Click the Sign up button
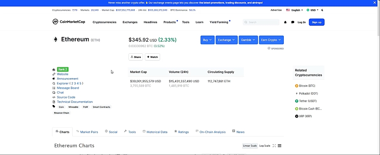 click(317, 22)
